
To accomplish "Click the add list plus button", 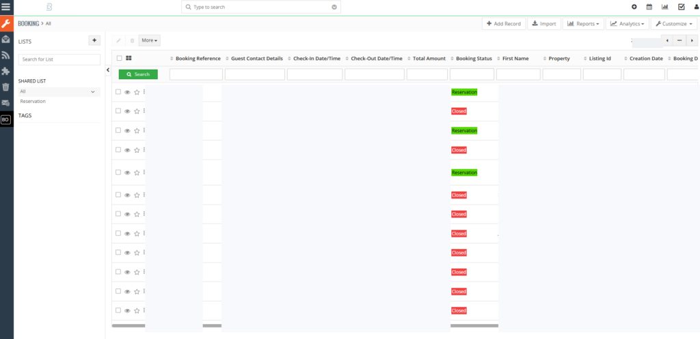I will [x=94, y=40].
